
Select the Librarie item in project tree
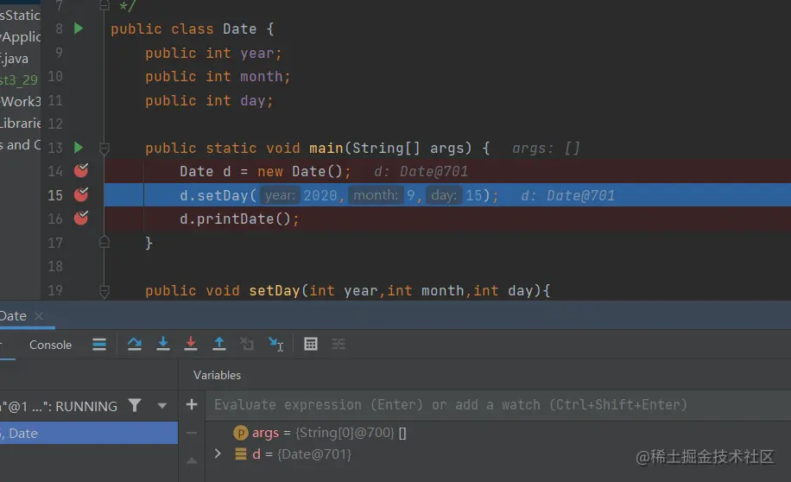[20, 124]
